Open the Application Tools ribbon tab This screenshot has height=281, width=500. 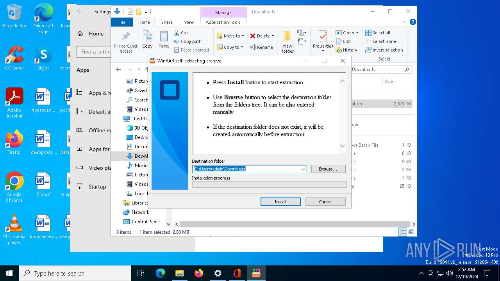pyautogui.click(x=223, y=22)
